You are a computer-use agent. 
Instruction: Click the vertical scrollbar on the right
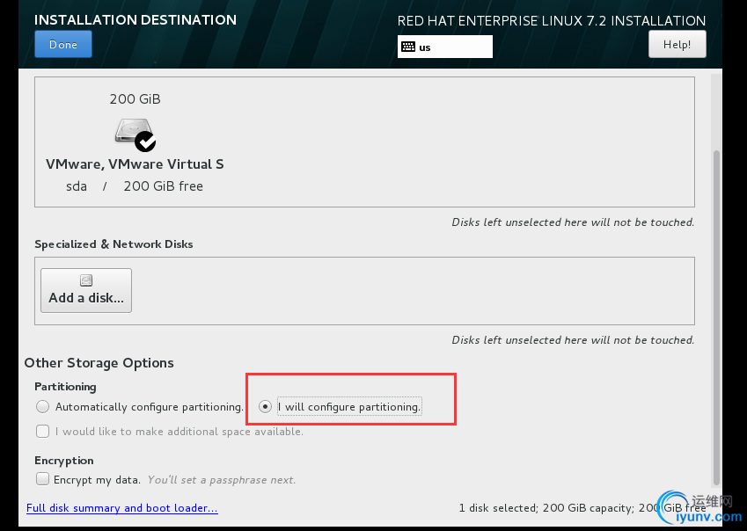pyautogui.click(x=716, y=318)
